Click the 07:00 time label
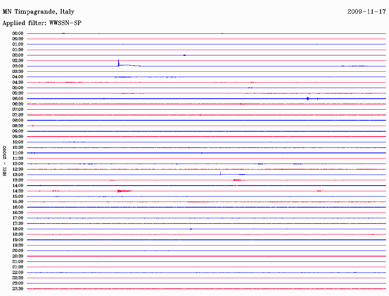Viewport: 389px width, 296px height. click(18, 109)
